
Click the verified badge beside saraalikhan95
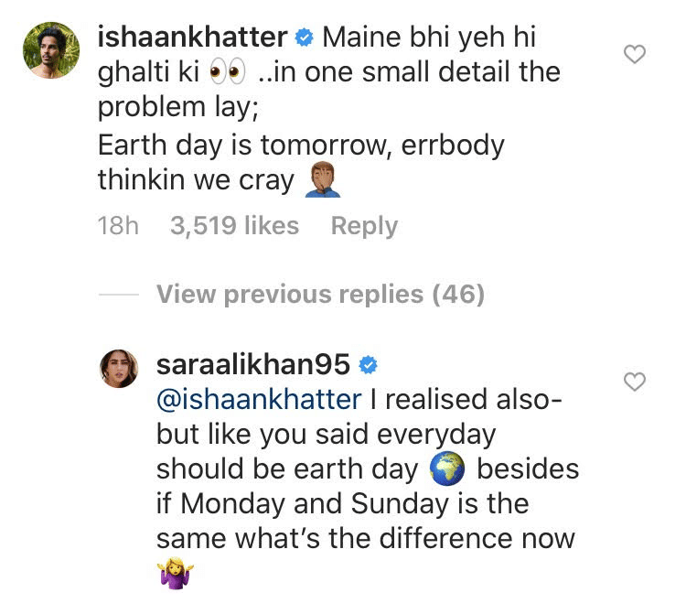[370, 364]
